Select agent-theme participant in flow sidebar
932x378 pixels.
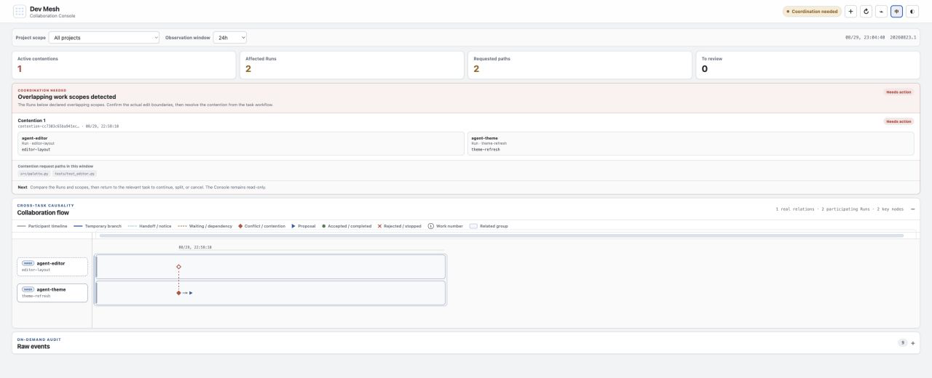coord(52,293)
